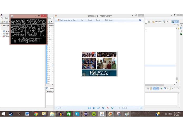Minimize the Eclipse editor area panel
The height and width of the screenshot is (130, 183).
coord(175,25)
